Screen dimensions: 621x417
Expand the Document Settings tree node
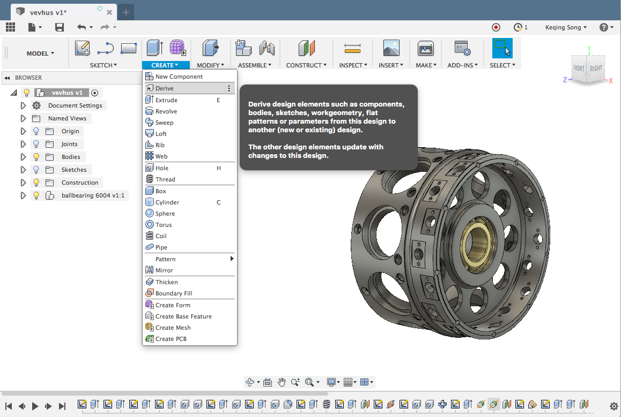23,105
